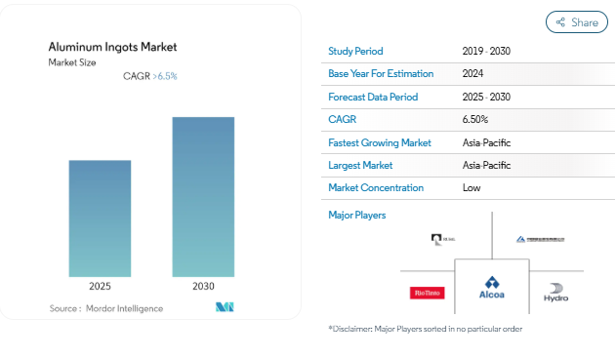Click the Share button
The width and height of the screenshot is (616, 357).
pos(576,22)
